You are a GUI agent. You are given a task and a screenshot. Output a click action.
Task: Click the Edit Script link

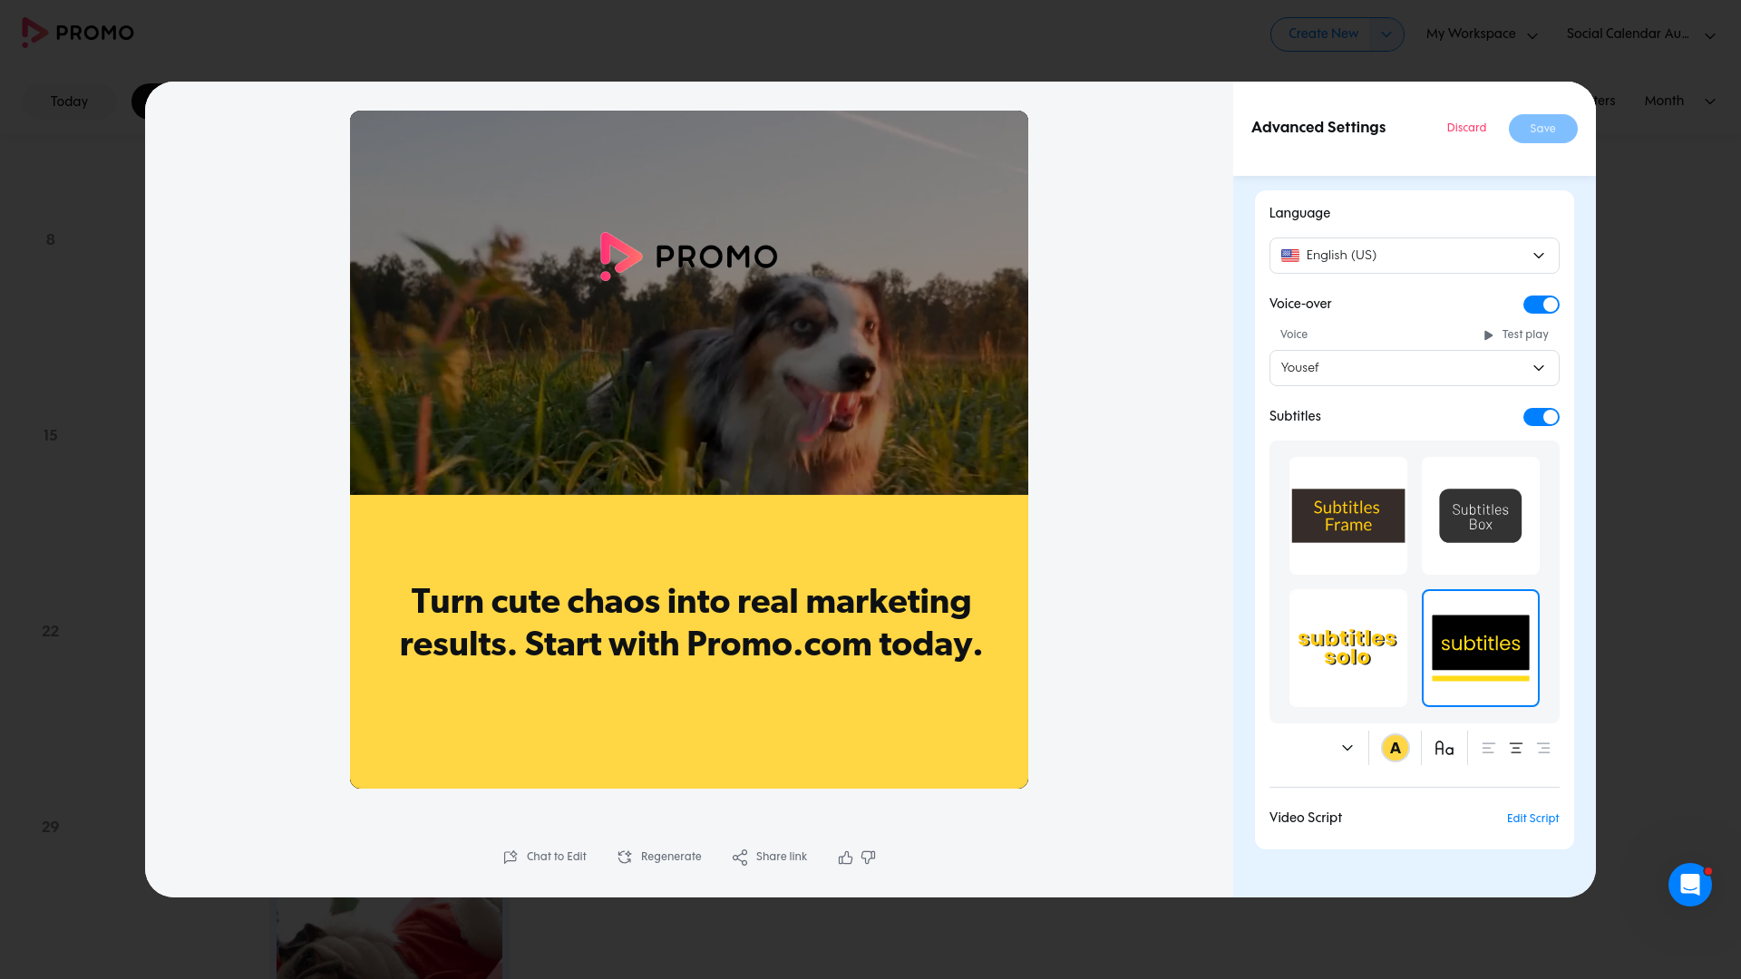coord(1532,819)
